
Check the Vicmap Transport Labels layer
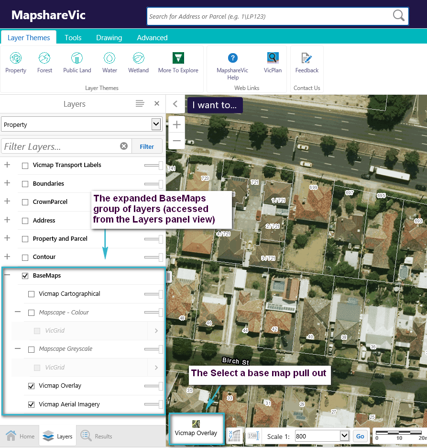25,166
